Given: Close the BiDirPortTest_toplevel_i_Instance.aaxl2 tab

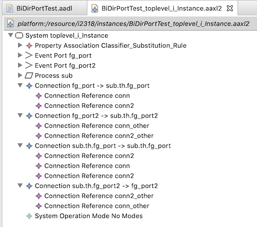Looking at the screenshot, I should coord(230,8).
